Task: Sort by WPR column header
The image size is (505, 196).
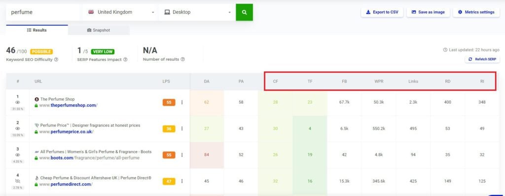Action: pos(379,81)
